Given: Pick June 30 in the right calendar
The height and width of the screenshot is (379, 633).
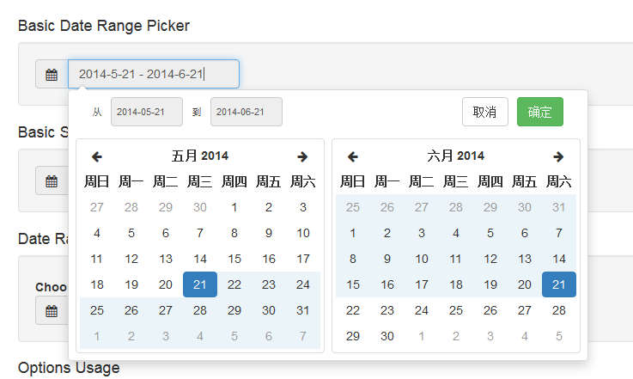Looking at the screenshot, I should click(x=387, y=336).
